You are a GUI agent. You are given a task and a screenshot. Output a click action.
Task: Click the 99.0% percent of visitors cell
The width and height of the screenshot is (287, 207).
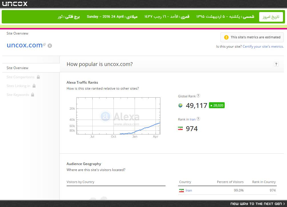tap(239, 190)
